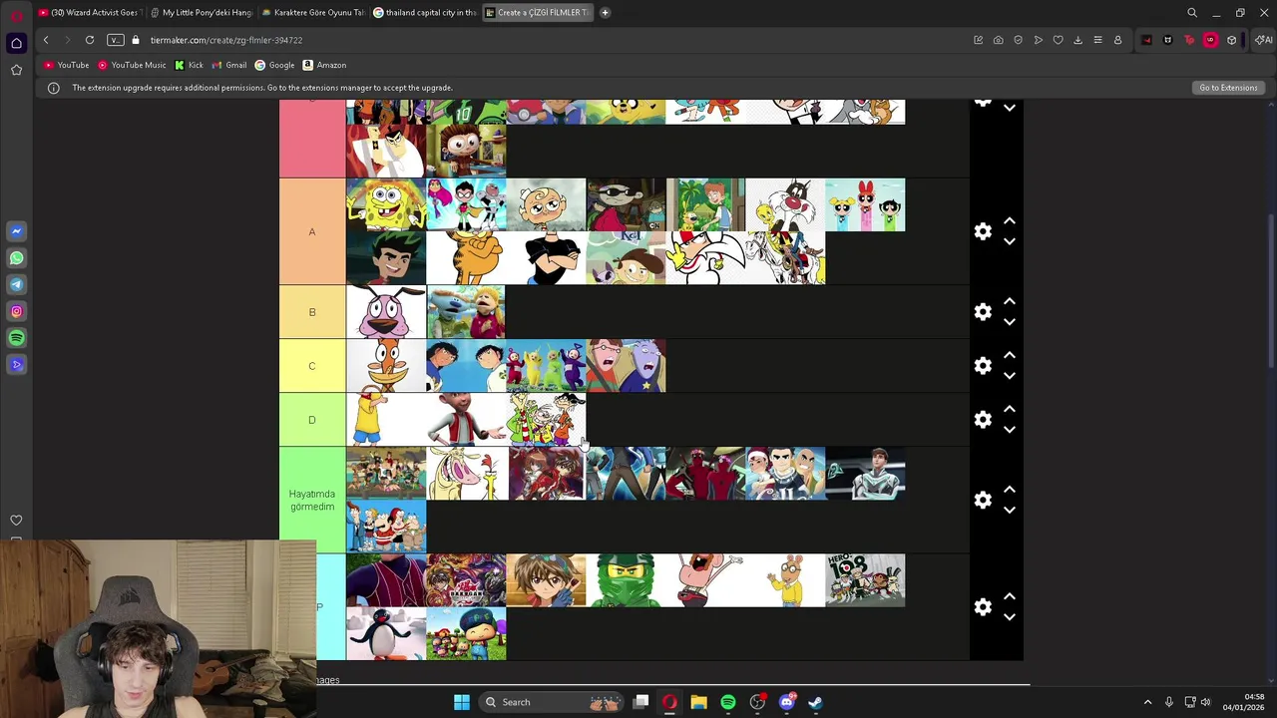This screenshot has height=718, width=1277.
Task: Open settings gear for tier B
Action: (983, 312)
